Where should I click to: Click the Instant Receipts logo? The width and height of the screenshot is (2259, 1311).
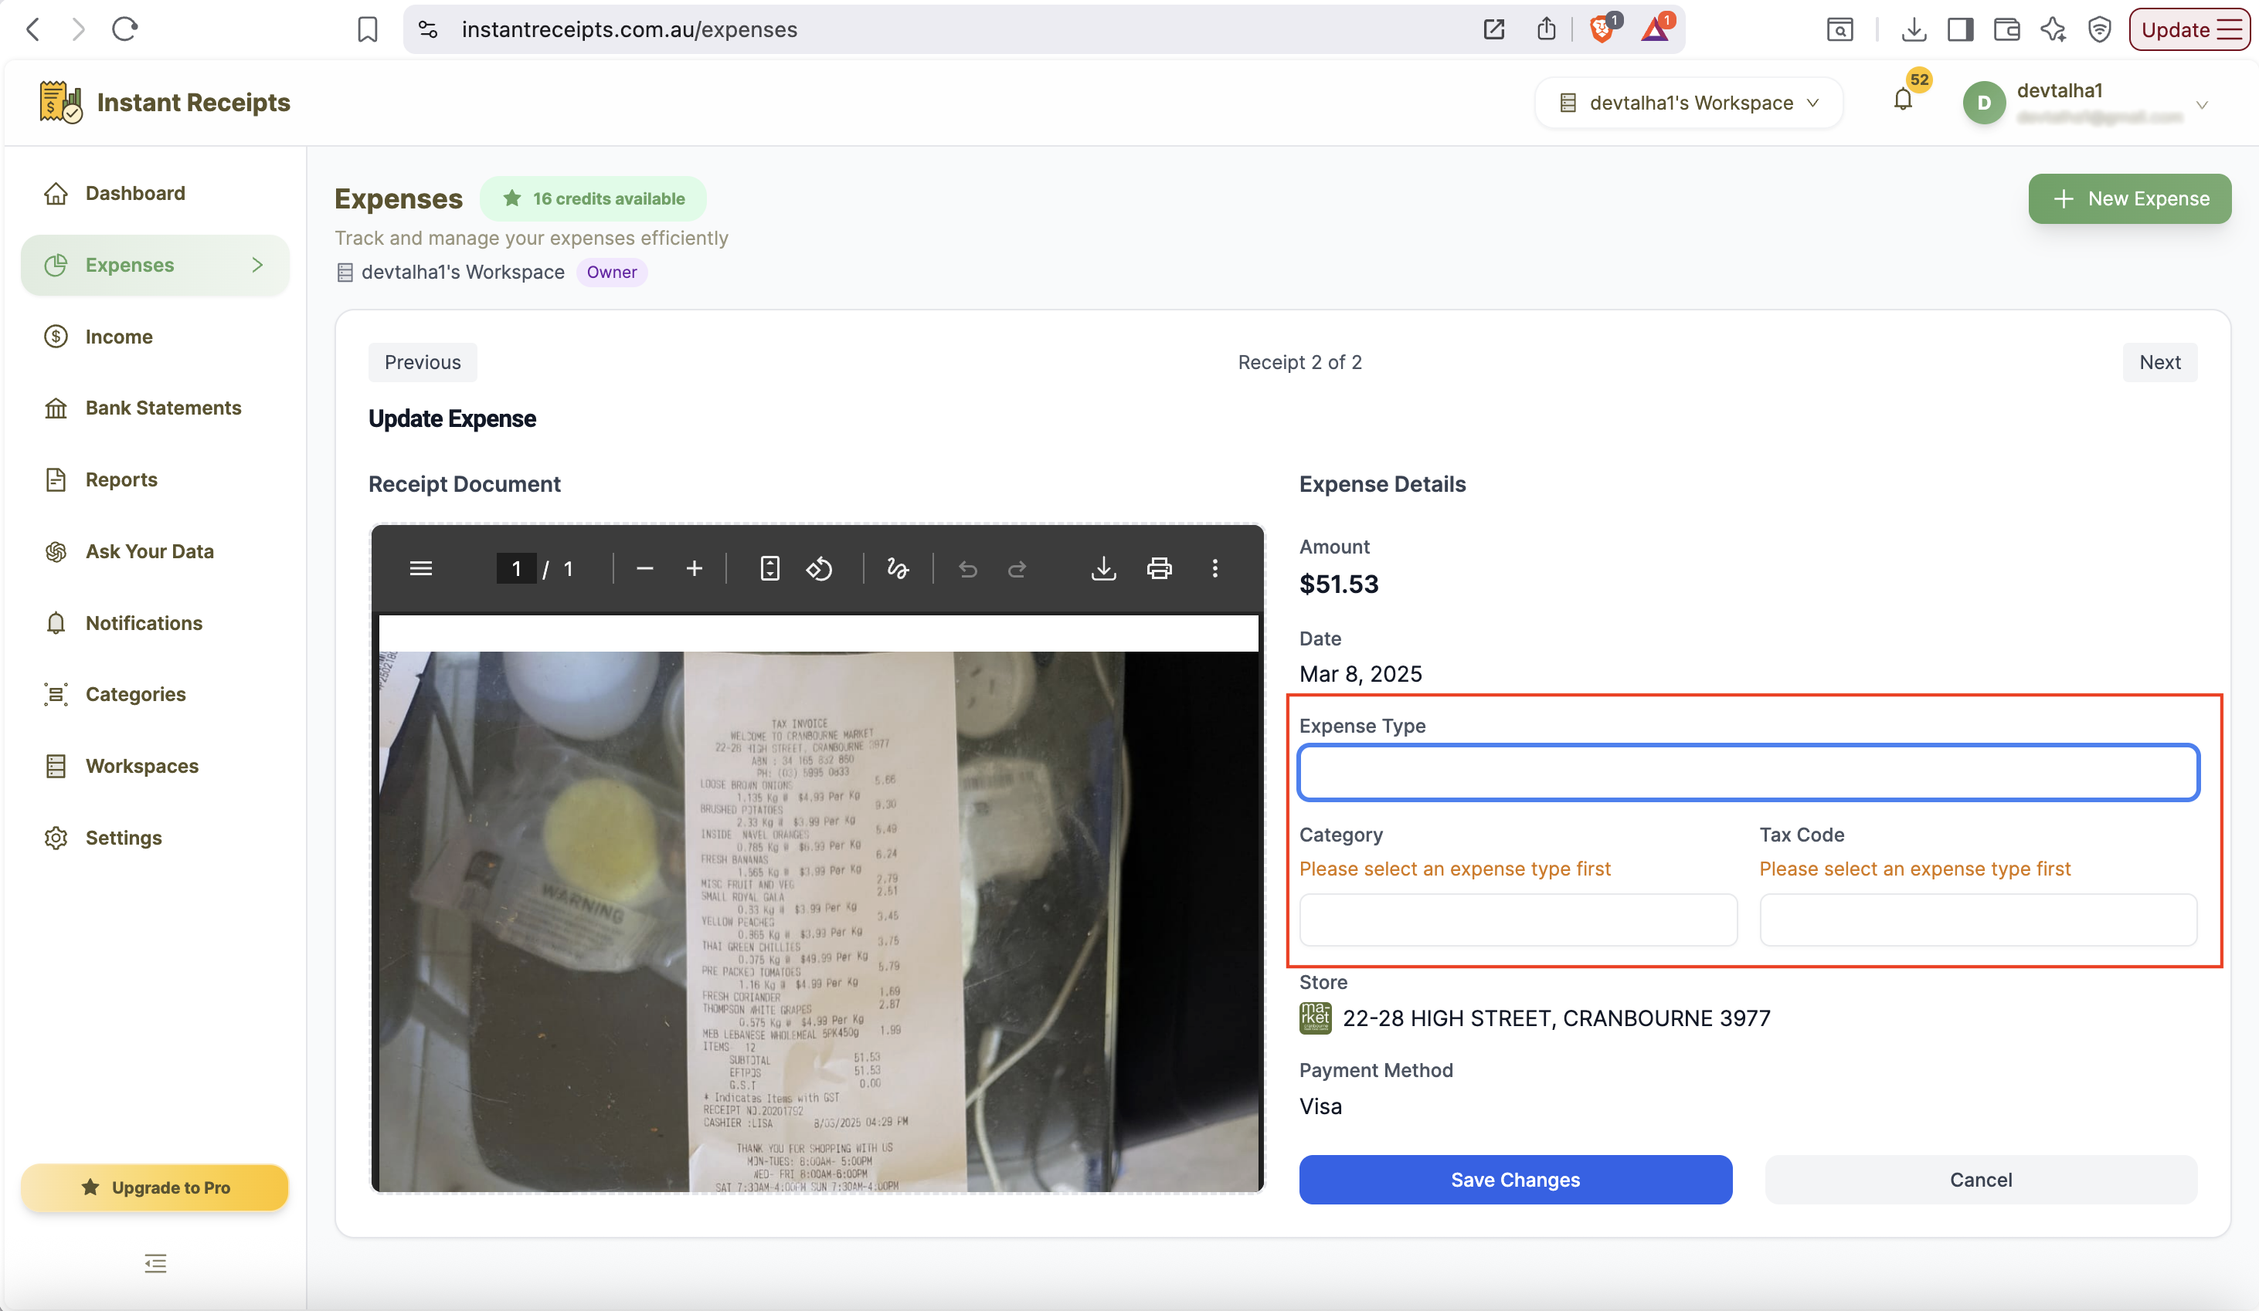click(165, 103)
